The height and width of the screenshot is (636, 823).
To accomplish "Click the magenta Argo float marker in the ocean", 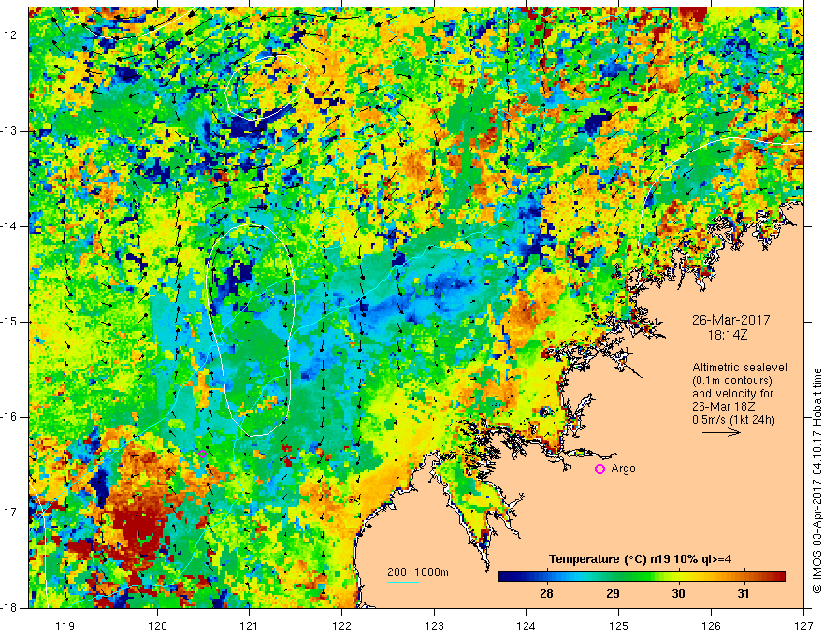I will click(203, 454).
